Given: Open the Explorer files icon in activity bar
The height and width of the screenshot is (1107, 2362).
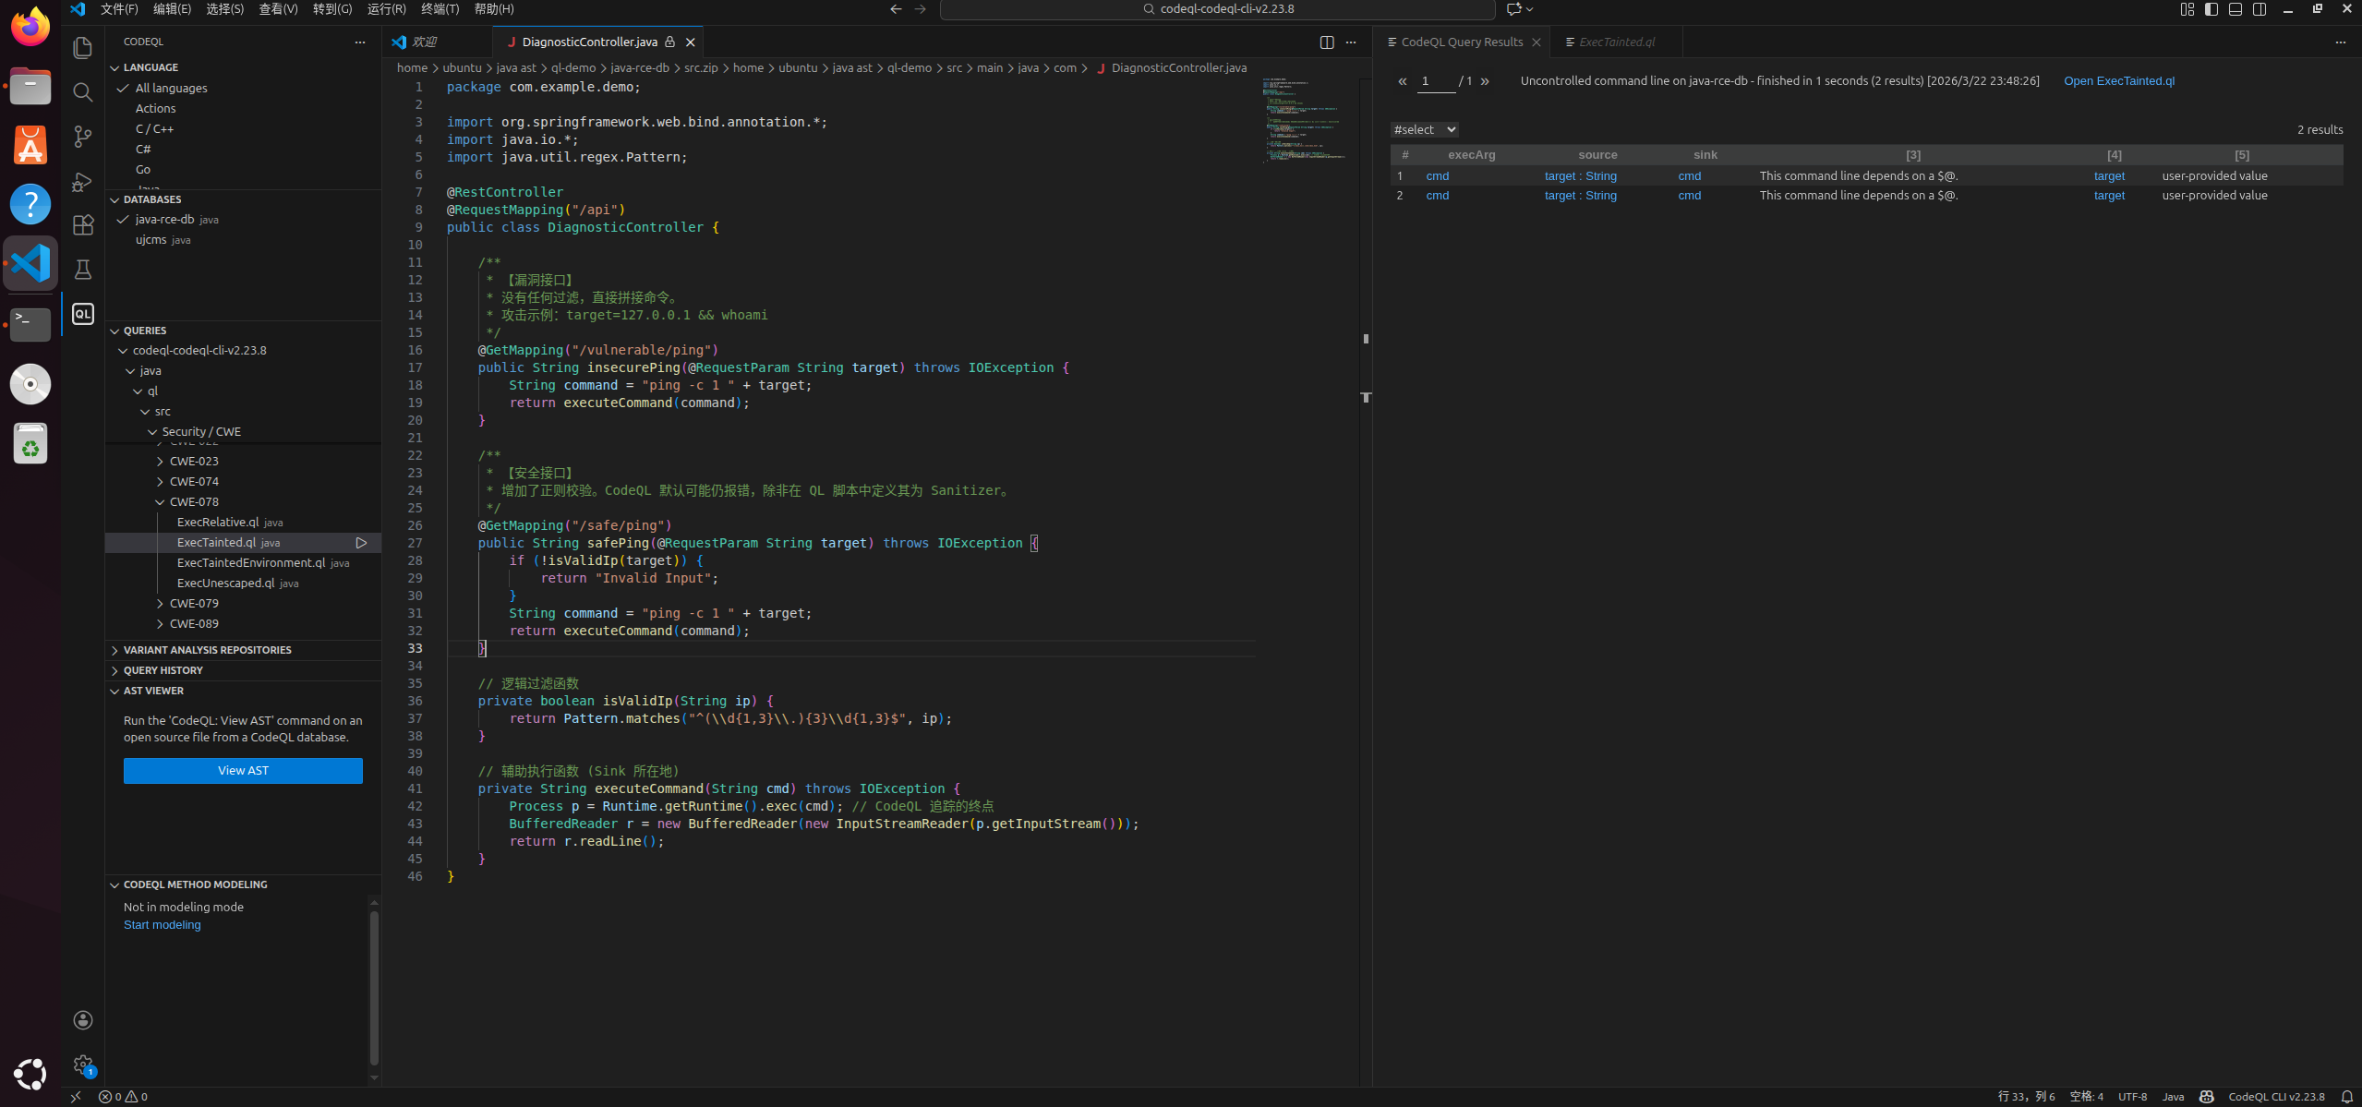Looking at the screenshot, I should [x=83, y=48].
